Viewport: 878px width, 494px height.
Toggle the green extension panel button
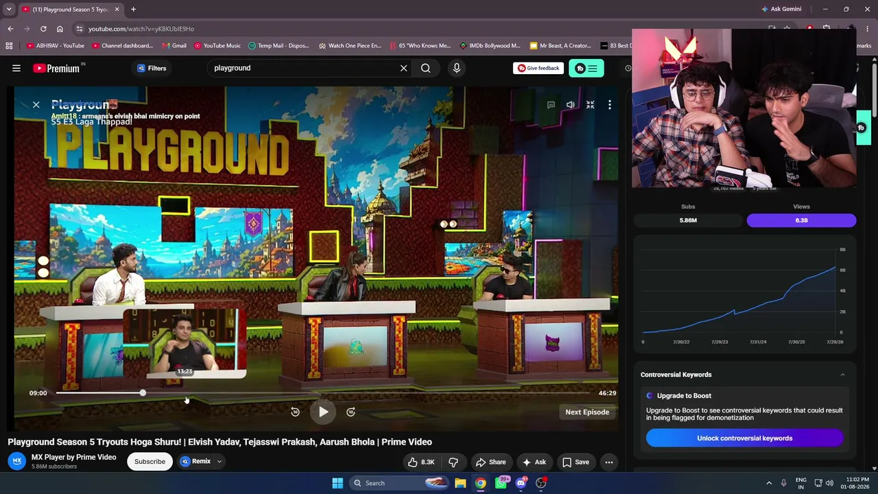tap(586, 68)
